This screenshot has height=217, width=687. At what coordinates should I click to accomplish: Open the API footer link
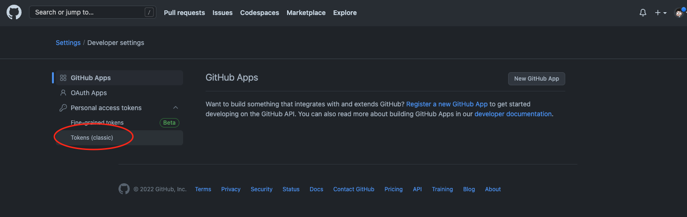click(x=417, y=189)
